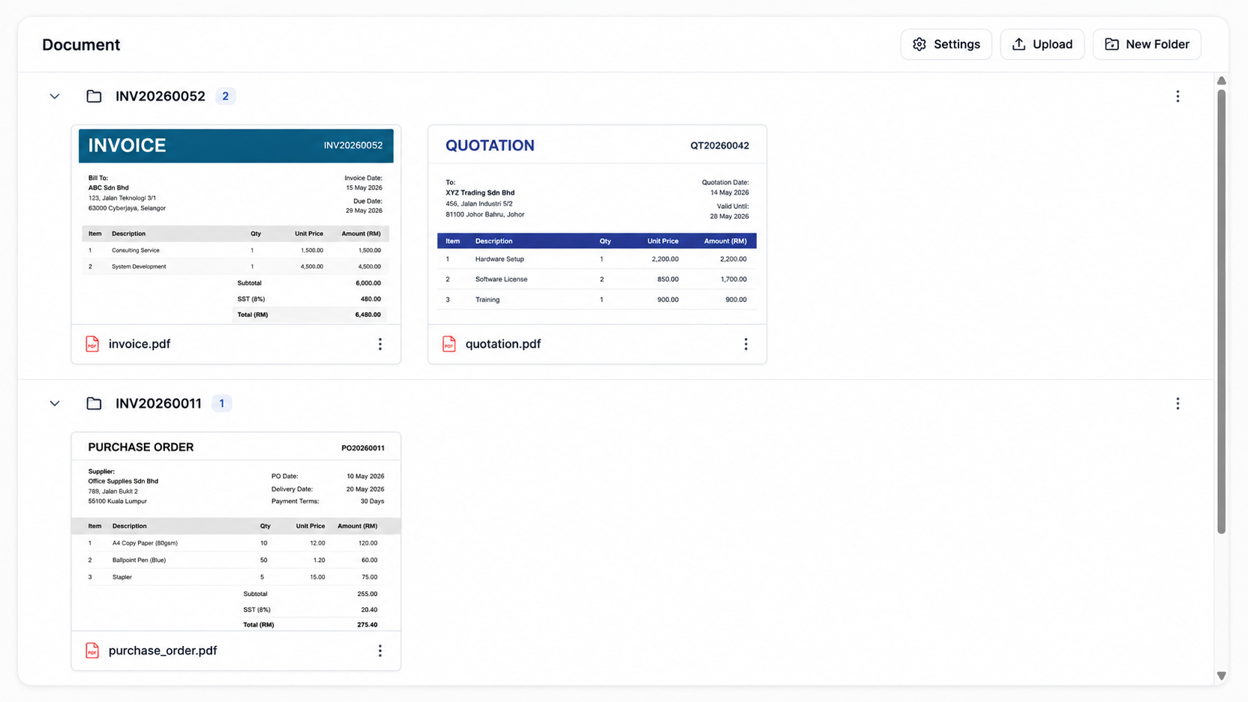This screenshot has width=1248, height=702.
Task: Select the quotation.pdf file name
Action: click(503, 344)
